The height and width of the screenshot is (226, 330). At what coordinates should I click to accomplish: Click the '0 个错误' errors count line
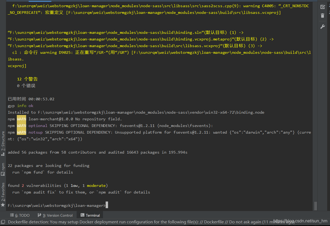click(x=26, y=86)
